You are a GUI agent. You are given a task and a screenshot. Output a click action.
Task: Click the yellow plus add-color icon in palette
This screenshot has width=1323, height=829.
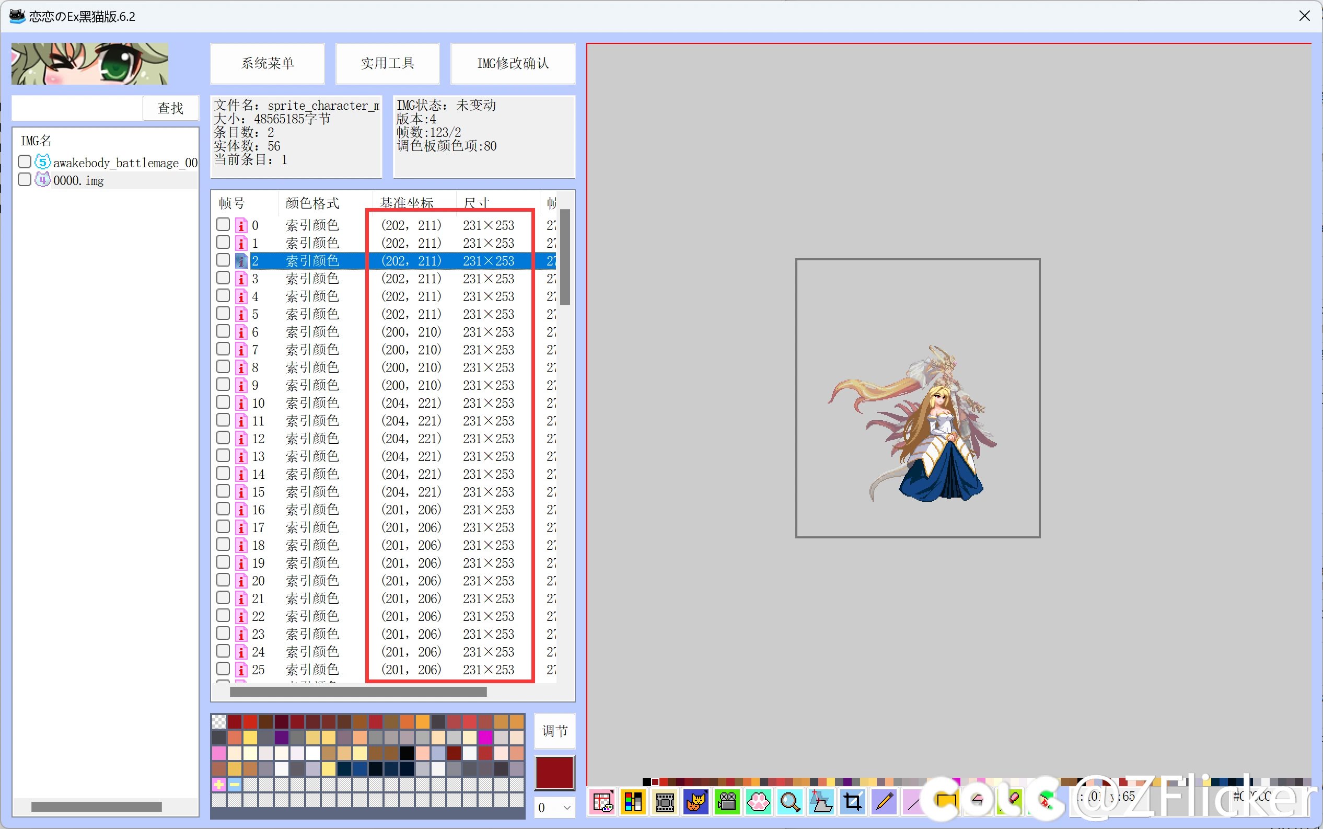[219, 785]
